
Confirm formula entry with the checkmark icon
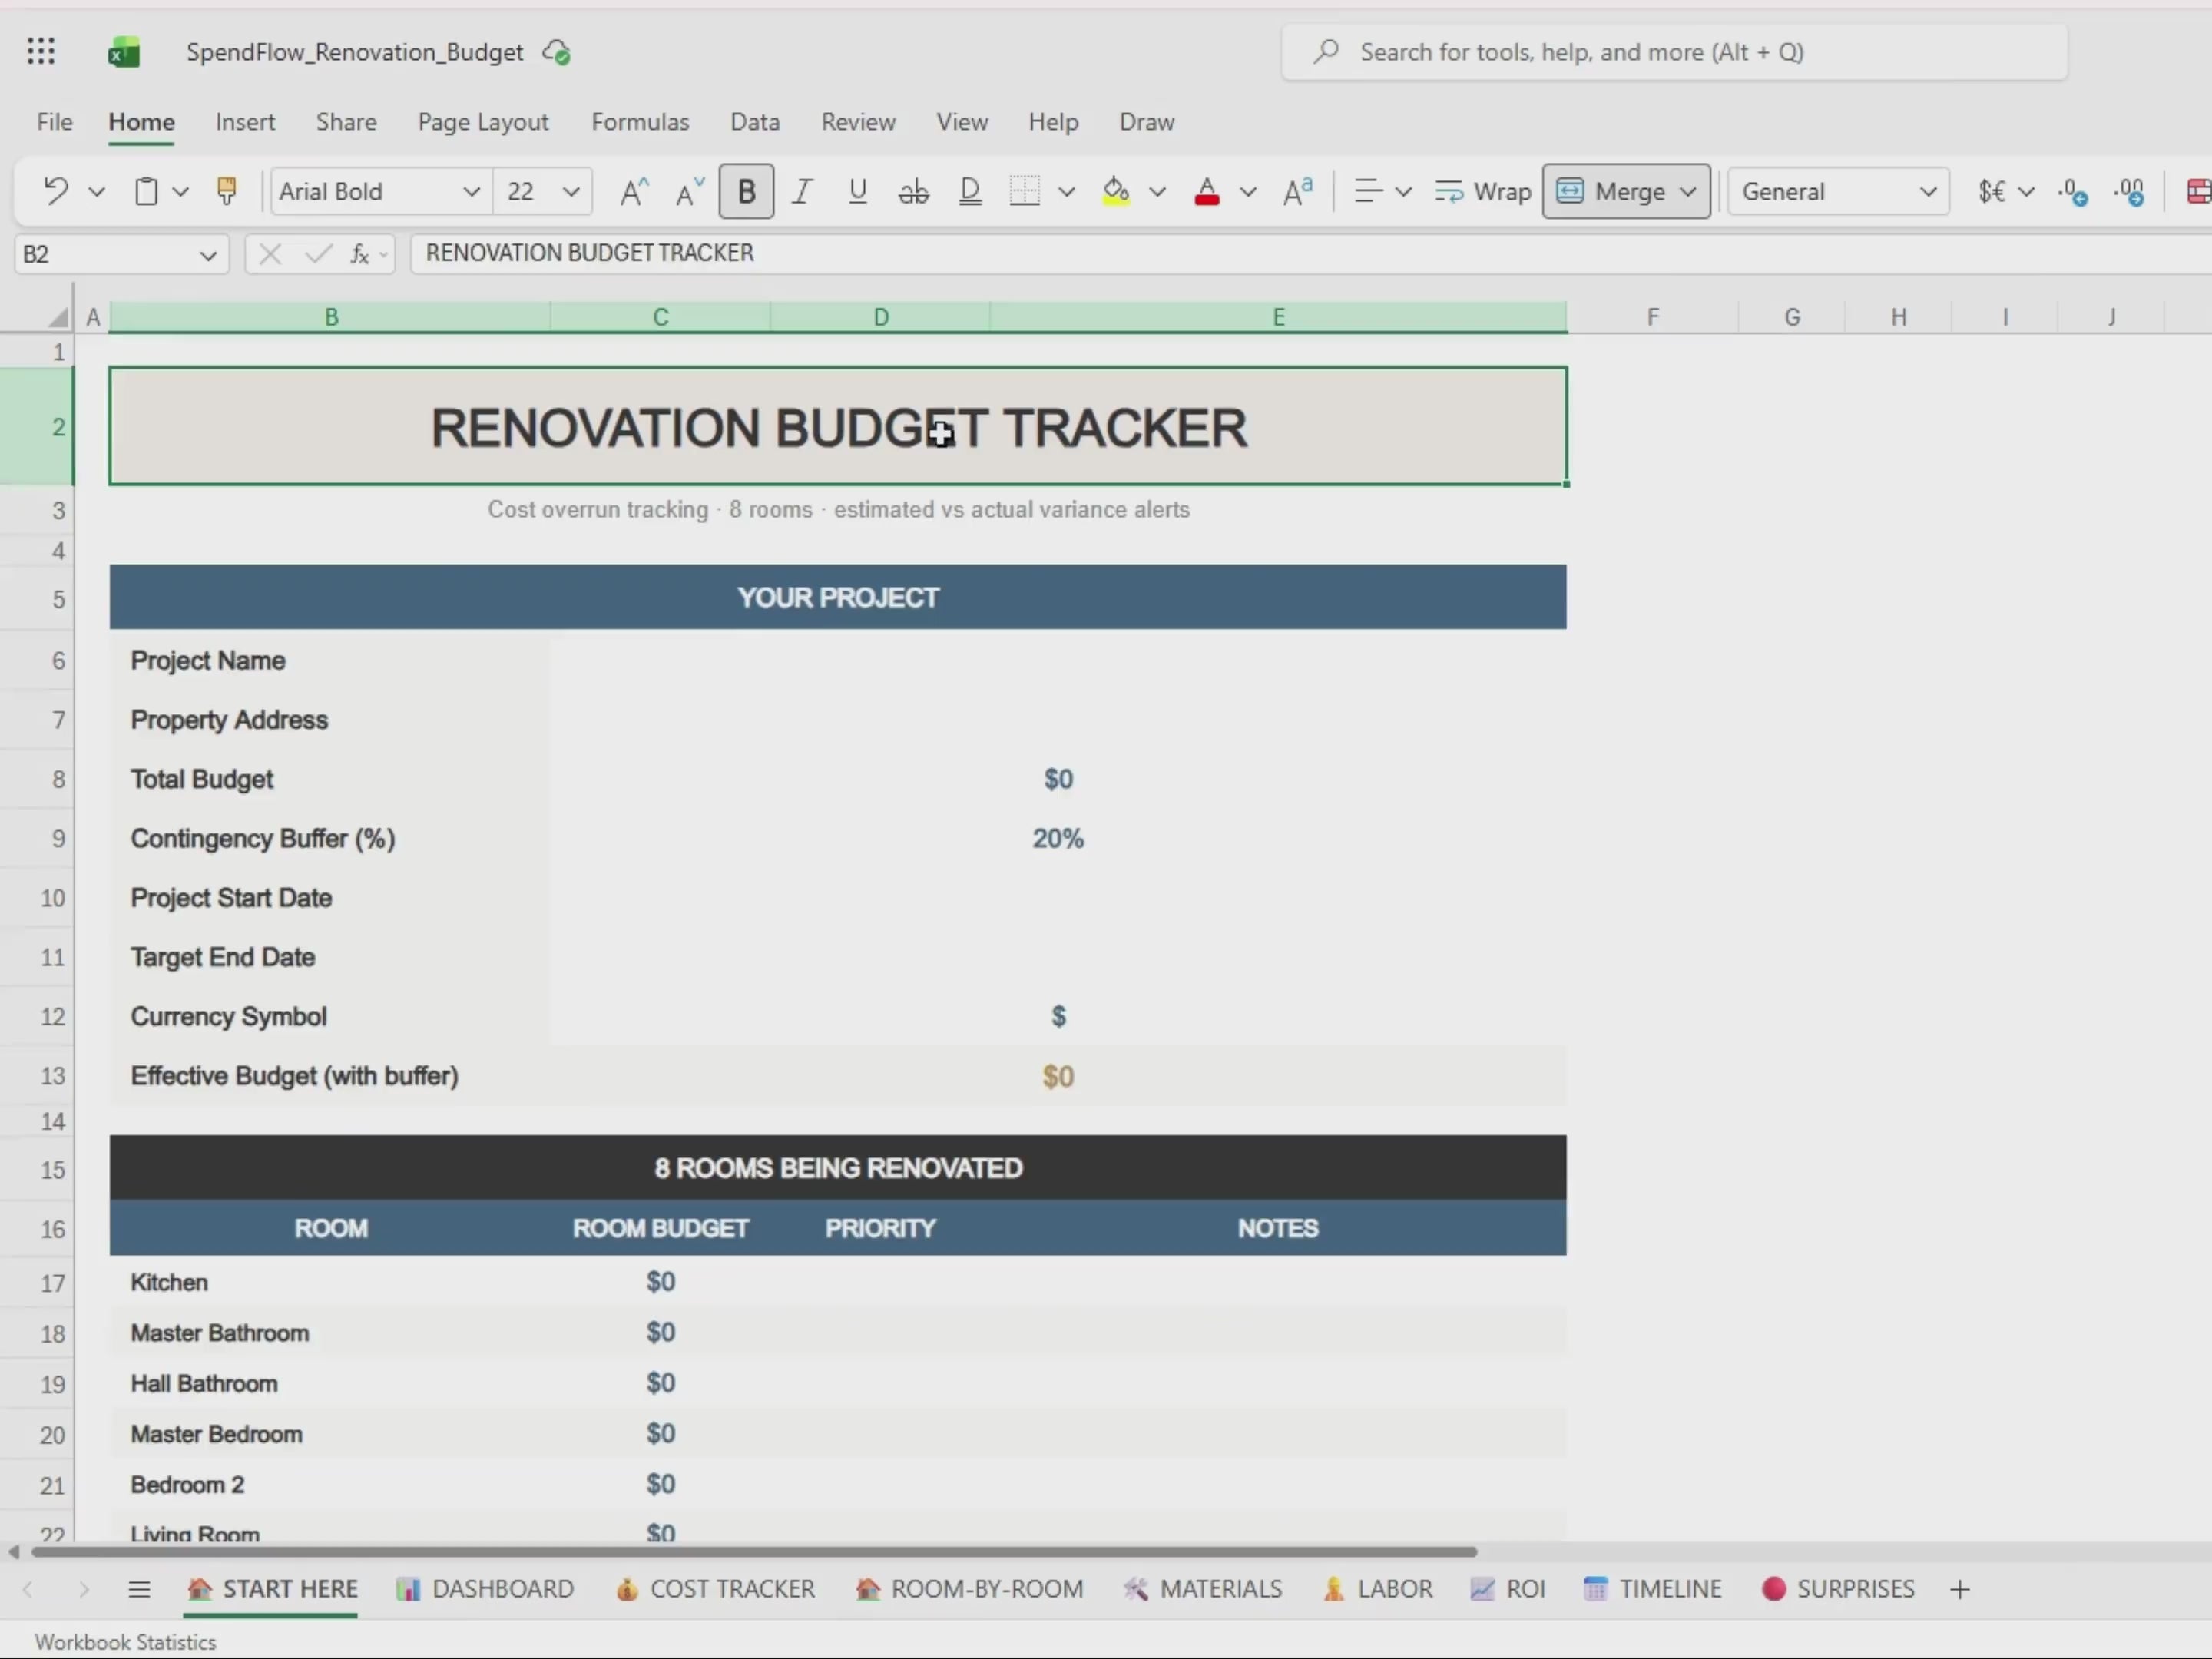coord(318,254)
